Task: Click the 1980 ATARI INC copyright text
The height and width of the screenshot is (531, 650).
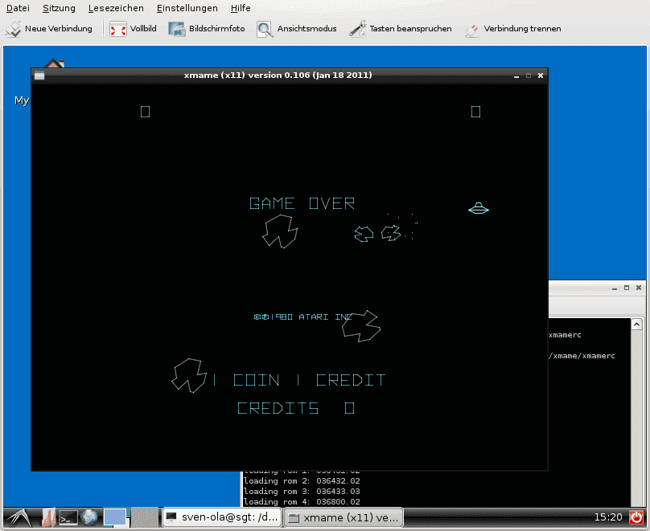Action: click(303, 317)
